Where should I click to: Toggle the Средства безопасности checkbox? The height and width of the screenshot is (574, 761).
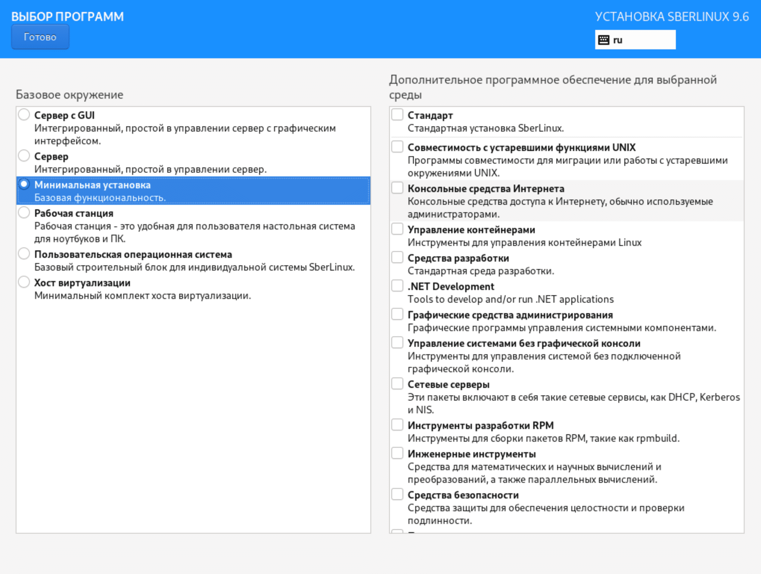[x=397, y=494]
